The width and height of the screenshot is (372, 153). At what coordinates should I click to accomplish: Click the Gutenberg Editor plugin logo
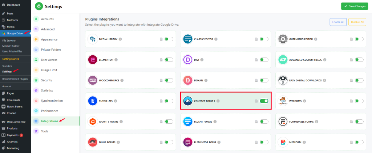click(x=283, y=39)
